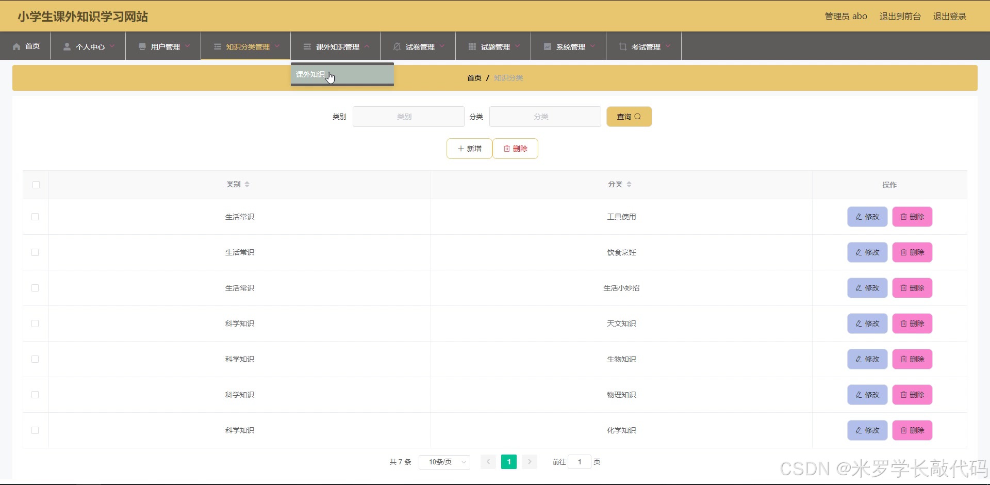This screenshot has height=485, width=990.
Task: Click 删除 button in 化学知识 row
Action: click(912, 430)
